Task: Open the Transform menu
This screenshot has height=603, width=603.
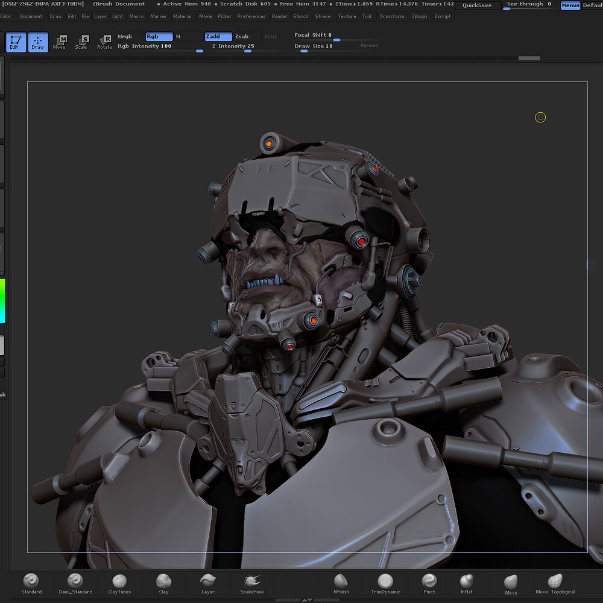Action: tap(392, 16)
